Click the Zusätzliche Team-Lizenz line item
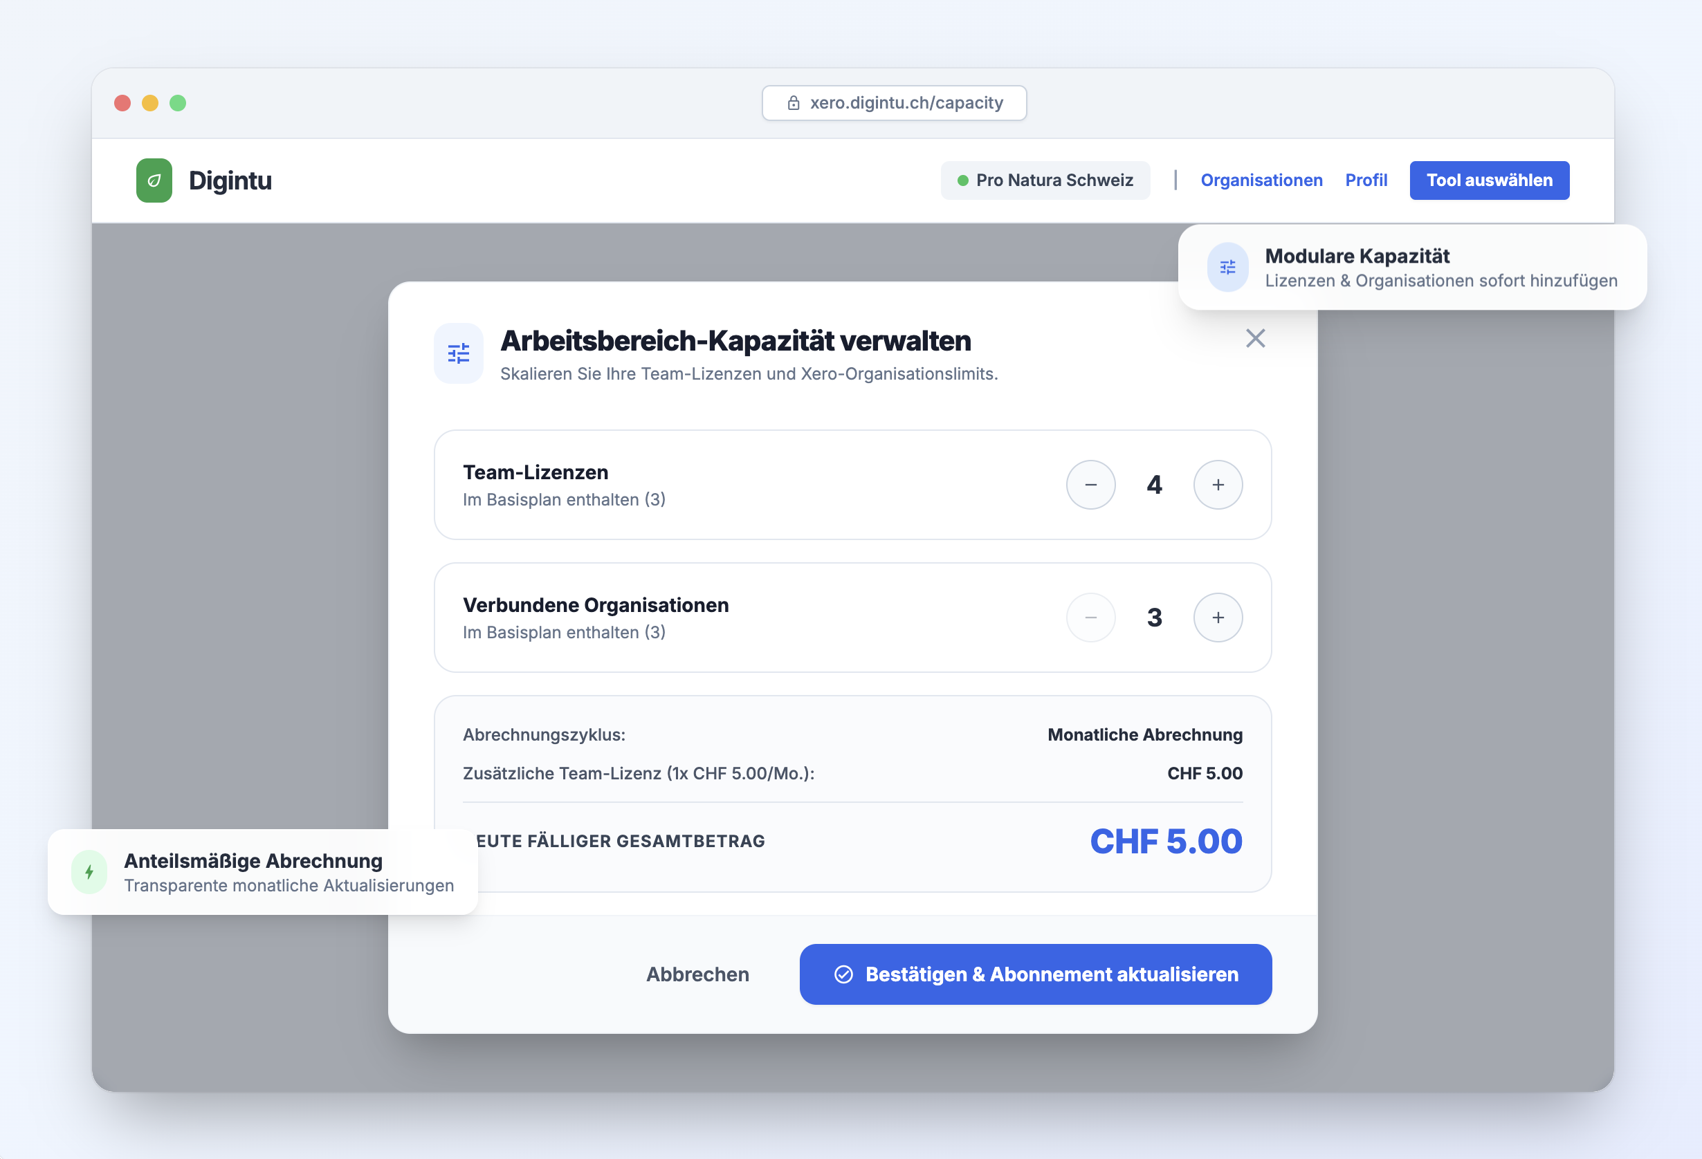This screenshot has height=1159, width=1702. [x=852, y=773]
